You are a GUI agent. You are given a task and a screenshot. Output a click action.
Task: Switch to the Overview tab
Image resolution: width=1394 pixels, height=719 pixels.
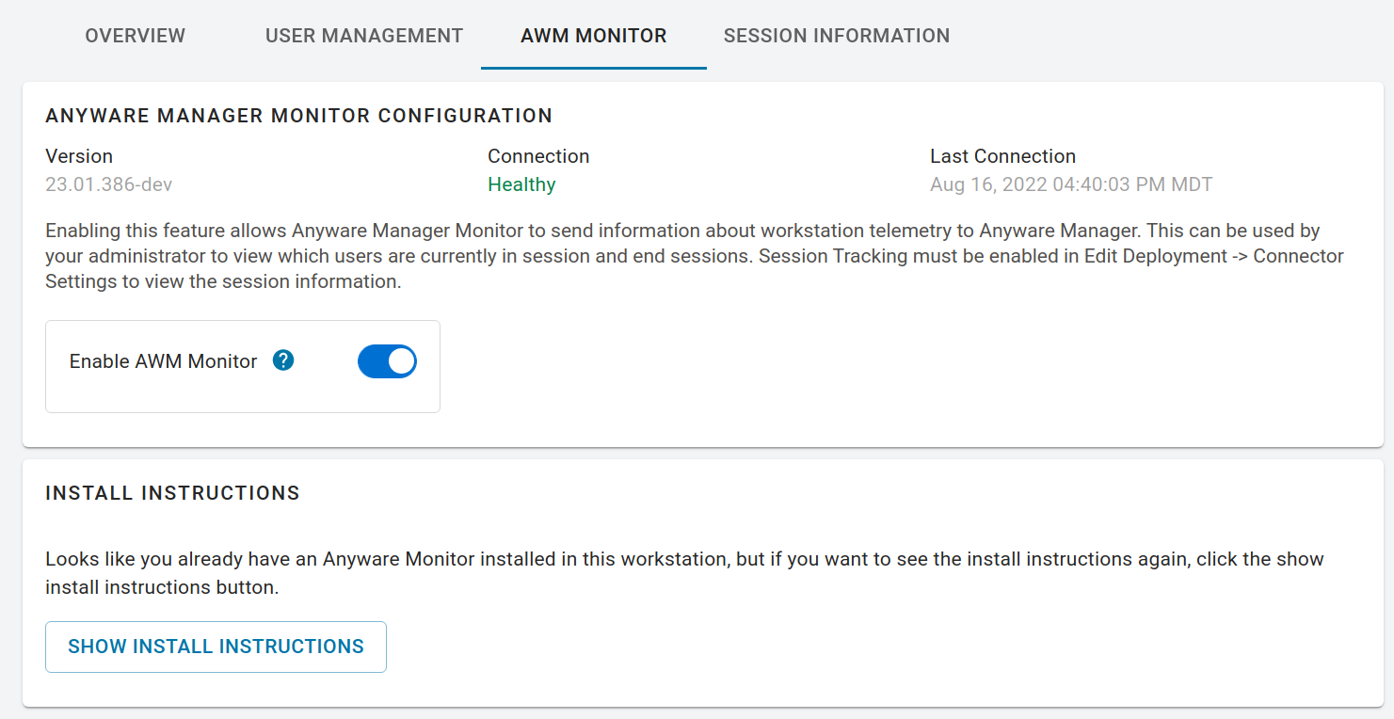[x=136, y=36]
